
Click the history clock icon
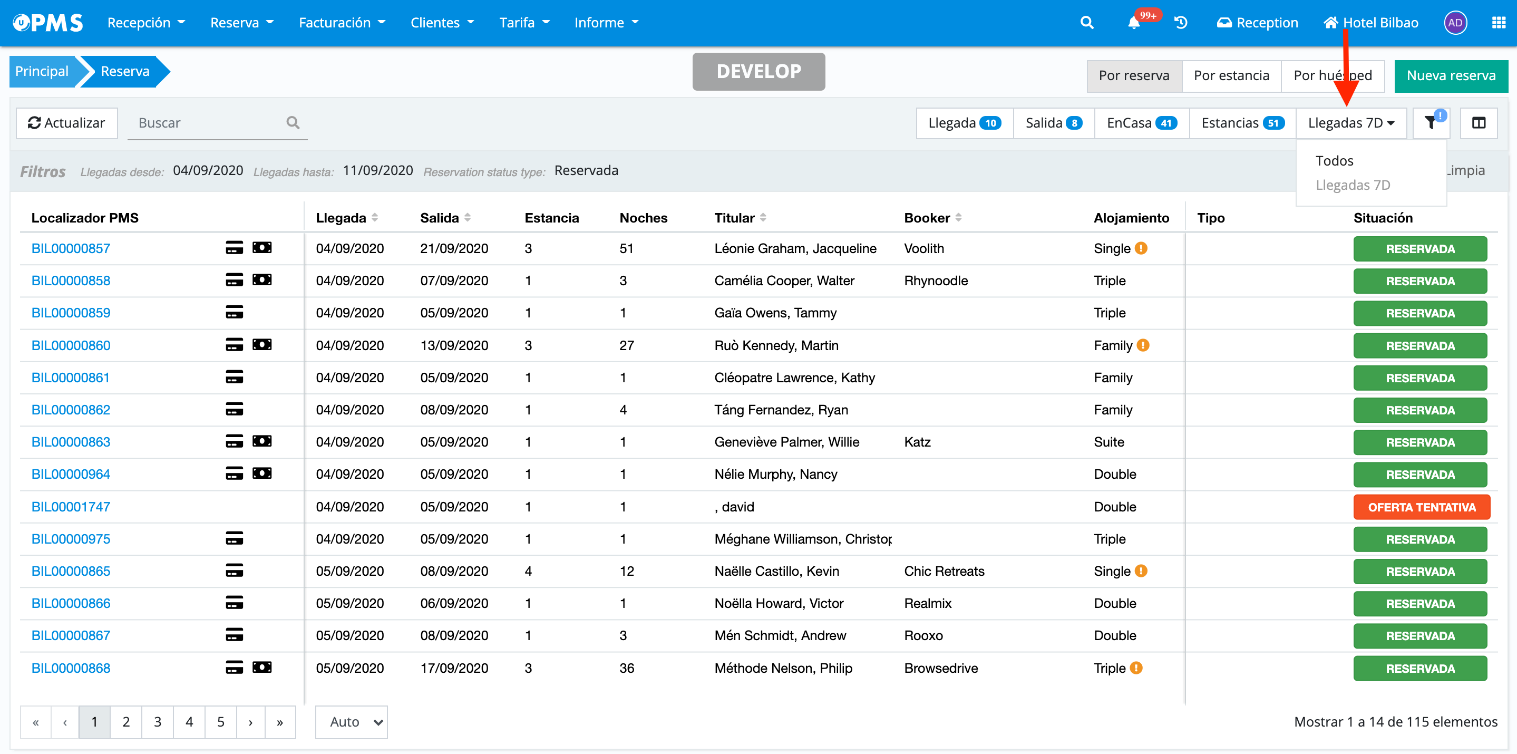click(1180, 23)
